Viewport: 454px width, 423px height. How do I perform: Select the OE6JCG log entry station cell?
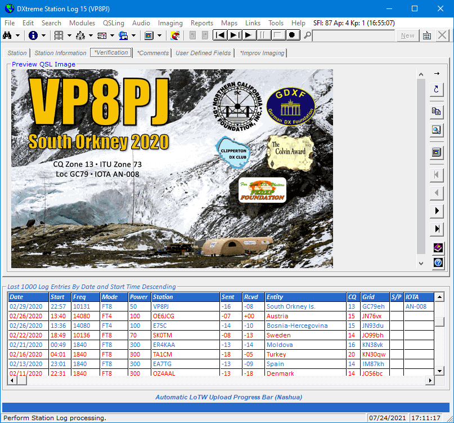tap(185, 316)
